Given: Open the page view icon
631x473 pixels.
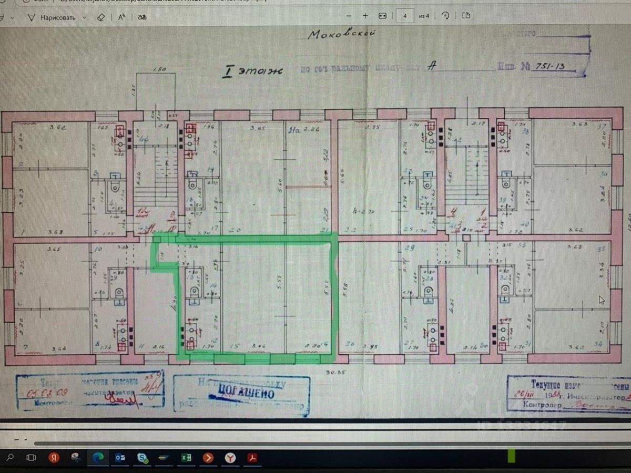Looking at the screenshot, I should [x=466, y=16].
